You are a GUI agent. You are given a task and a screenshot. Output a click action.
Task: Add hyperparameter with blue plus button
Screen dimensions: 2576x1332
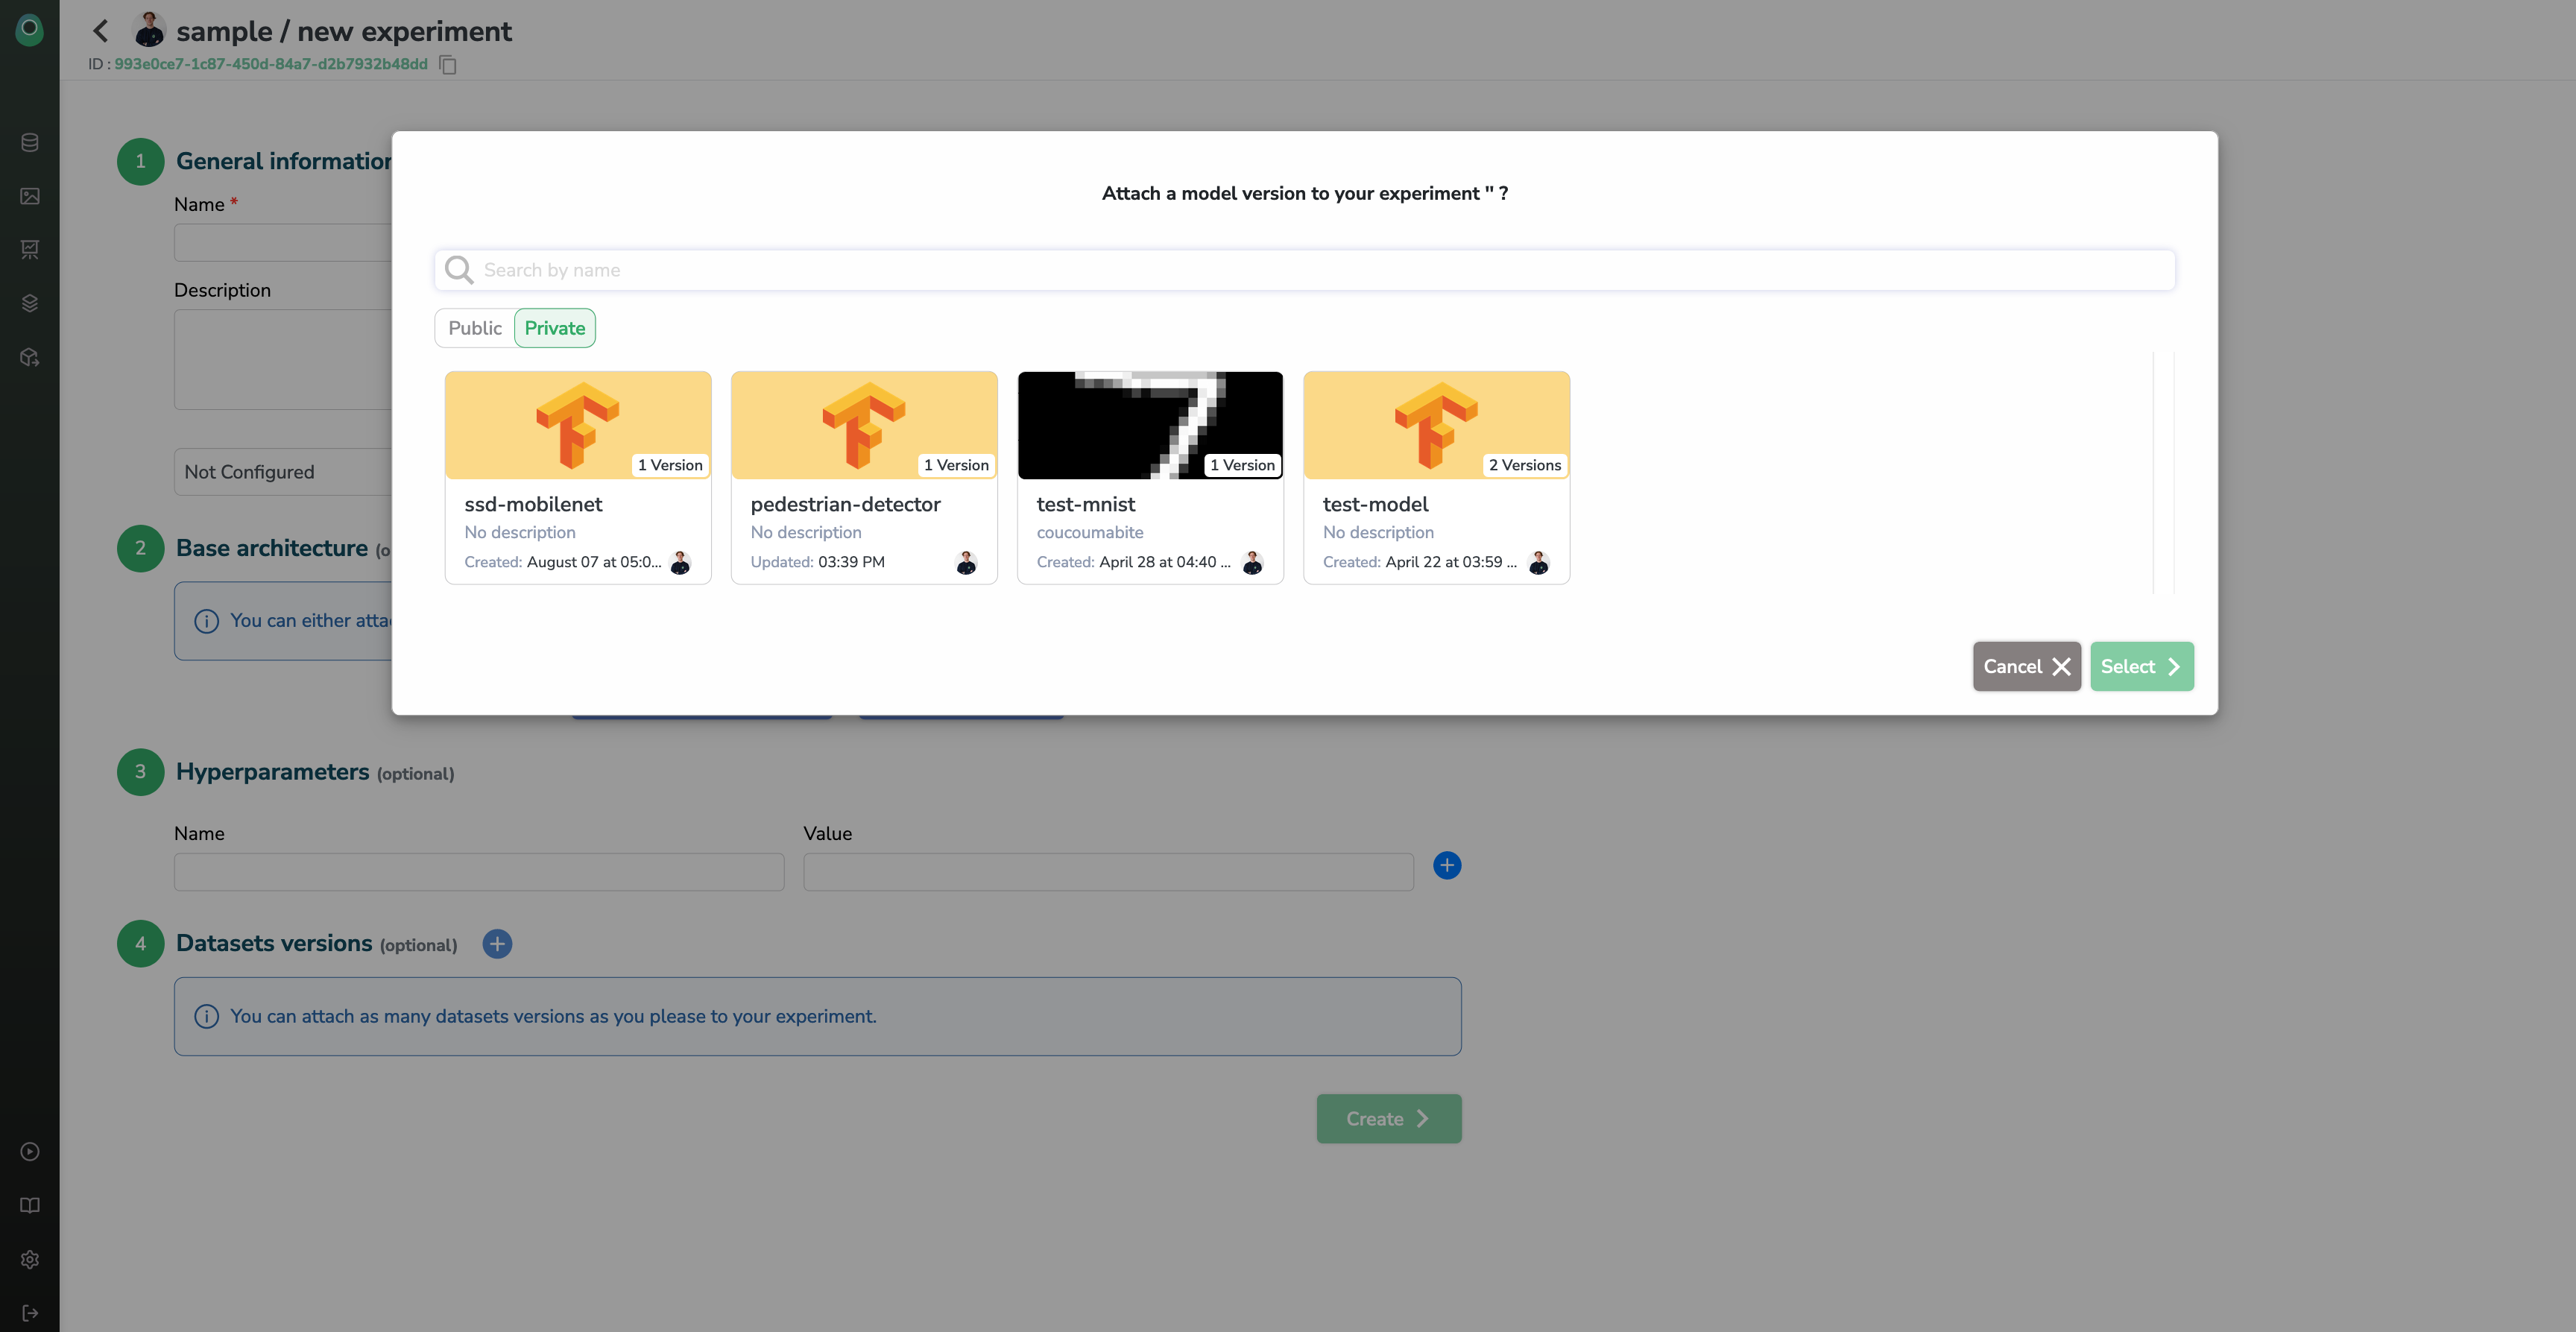click(1446, 865)
